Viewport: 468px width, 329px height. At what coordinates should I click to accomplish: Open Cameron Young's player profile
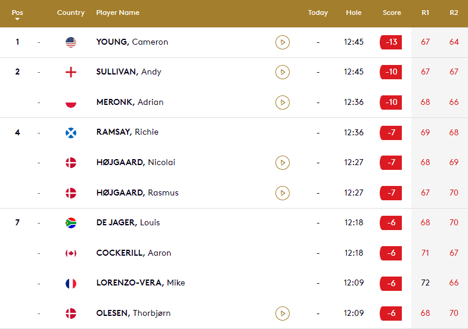pos(132,42)
